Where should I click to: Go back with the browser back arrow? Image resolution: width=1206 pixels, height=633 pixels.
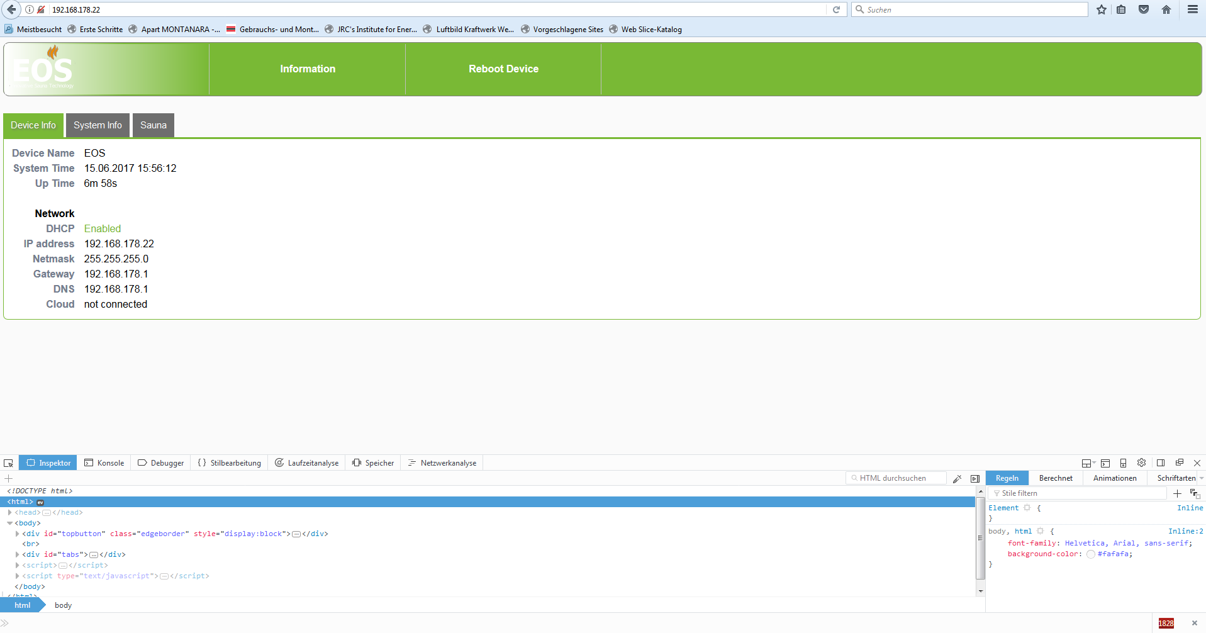coord(11,9)
